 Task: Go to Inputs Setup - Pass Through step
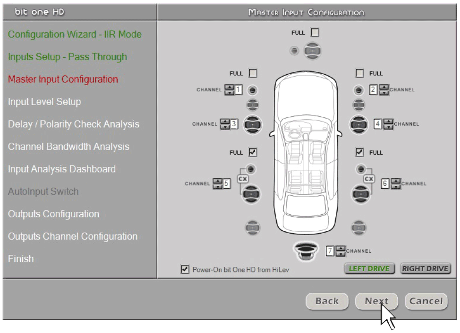pos(68,57)
